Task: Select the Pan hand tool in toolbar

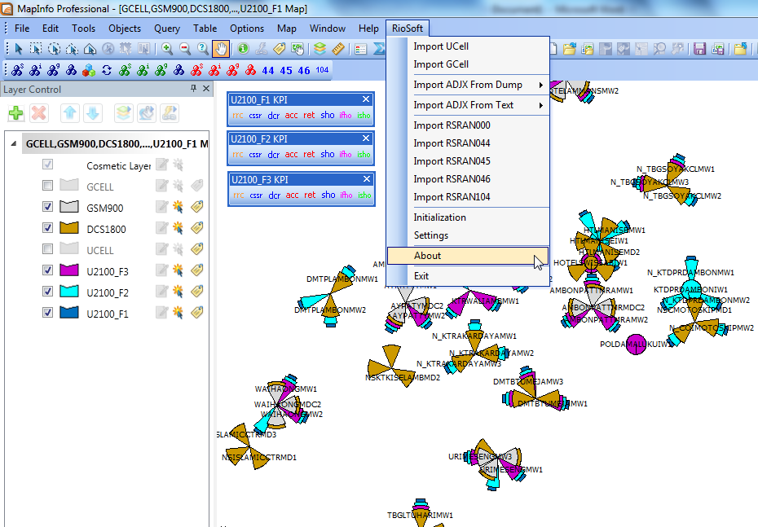Action: pos(221,47)
